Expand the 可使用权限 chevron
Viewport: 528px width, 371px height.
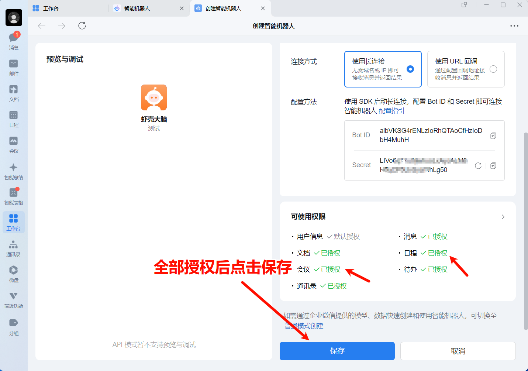coord(503,217)
